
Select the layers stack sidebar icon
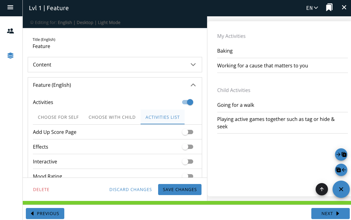pyautogui.click(x=10, y=56)
